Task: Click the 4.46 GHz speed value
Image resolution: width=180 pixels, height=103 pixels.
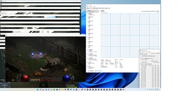Action: [x=108, y=61]
